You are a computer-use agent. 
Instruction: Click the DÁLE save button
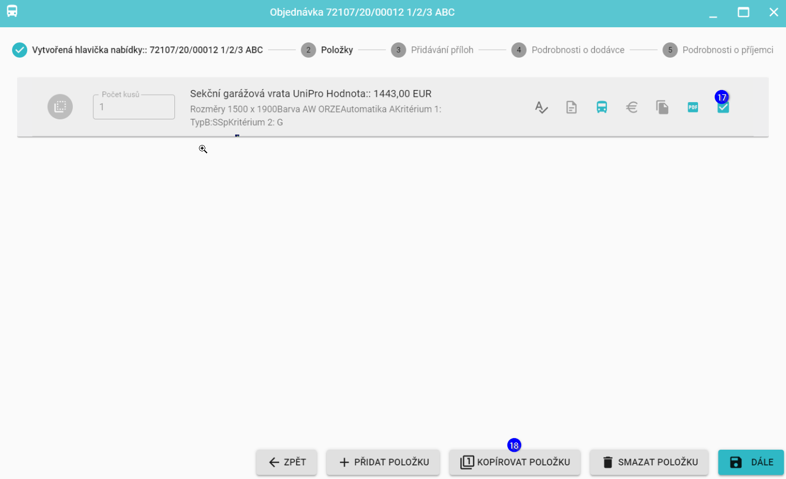pyautogui.click(x=751, y=462)
